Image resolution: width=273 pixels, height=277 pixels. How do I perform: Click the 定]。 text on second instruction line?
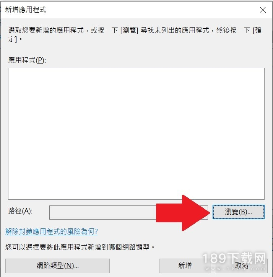pos(15,39)
